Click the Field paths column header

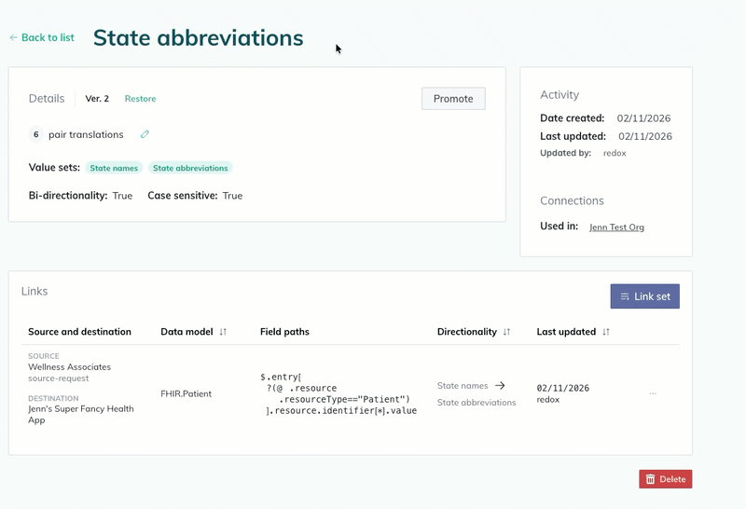click(x=284, y=332)
